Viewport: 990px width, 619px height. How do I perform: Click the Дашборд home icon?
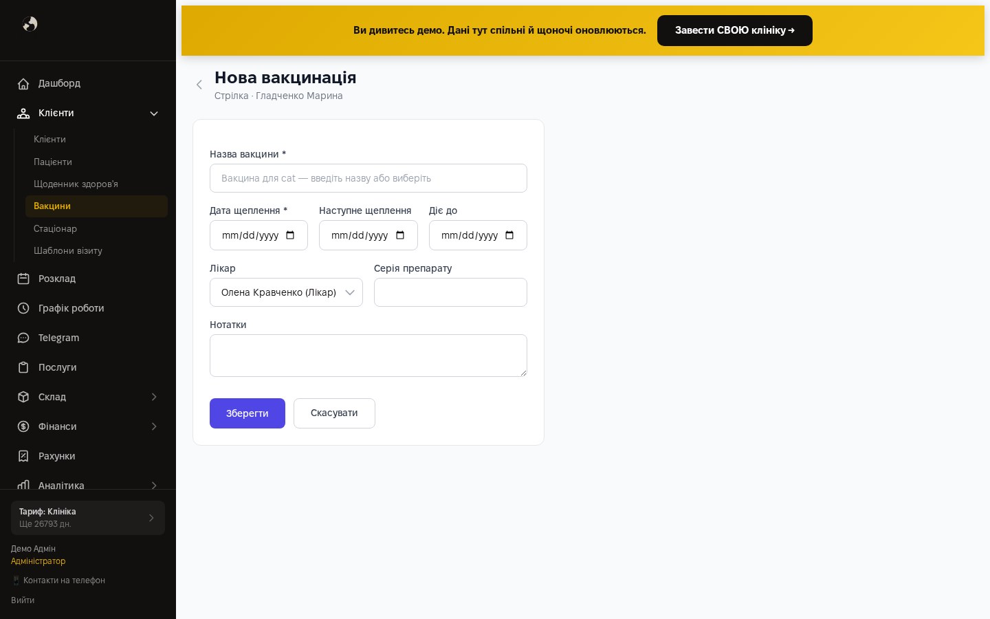(23, 84)
